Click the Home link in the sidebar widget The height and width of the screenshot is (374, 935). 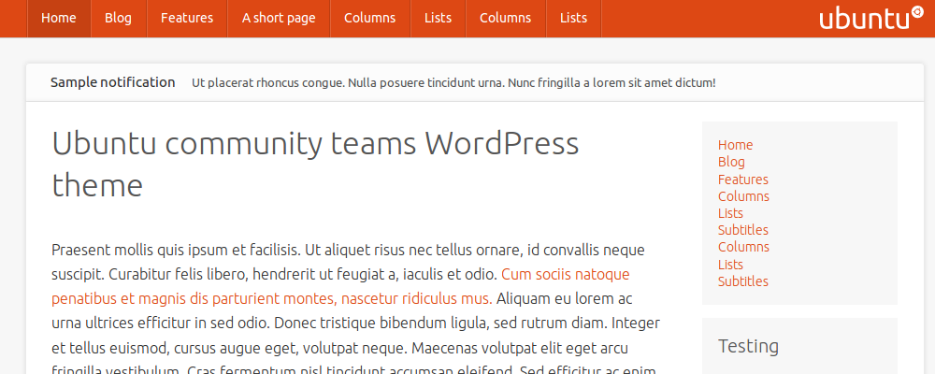click(735, 145)
